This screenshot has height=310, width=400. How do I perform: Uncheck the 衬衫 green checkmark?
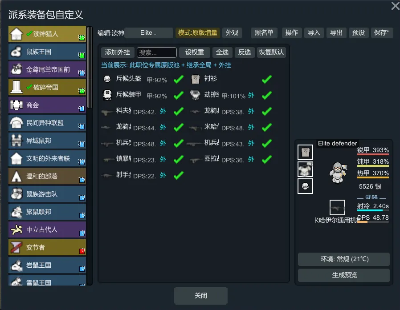pyautogui.click(x=267, y=79)
